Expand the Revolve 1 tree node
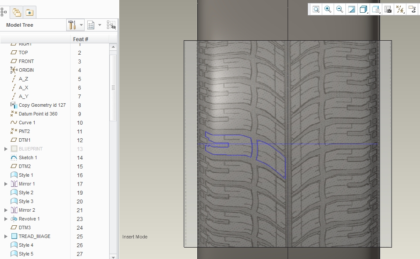The width and height of the screenshot is (420, 259). pos(6,219)
